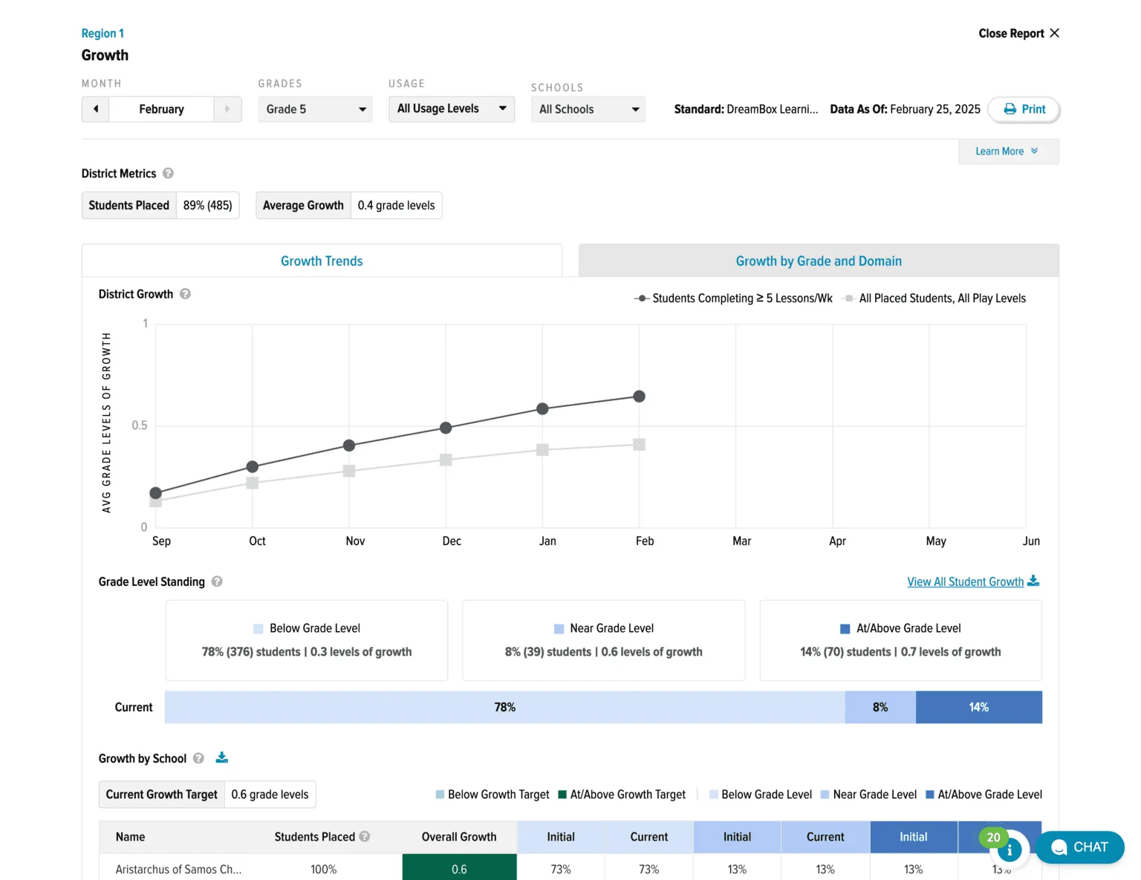The width and height of the screenshot is (1141, 880).
Task: Click the Feb light gray square data point
Action: [639, 445]
